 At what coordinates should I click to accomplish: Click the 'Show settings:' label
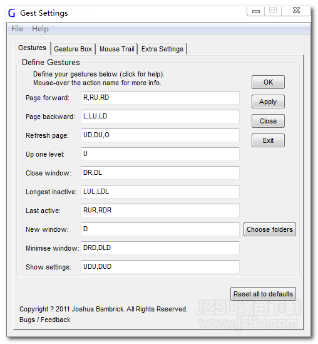click(x=48, y=267)
